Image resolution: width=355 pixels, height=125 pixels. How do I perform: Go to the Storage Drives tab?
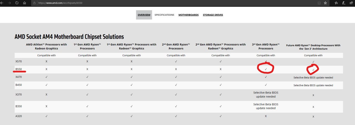(x=213, y=15)
